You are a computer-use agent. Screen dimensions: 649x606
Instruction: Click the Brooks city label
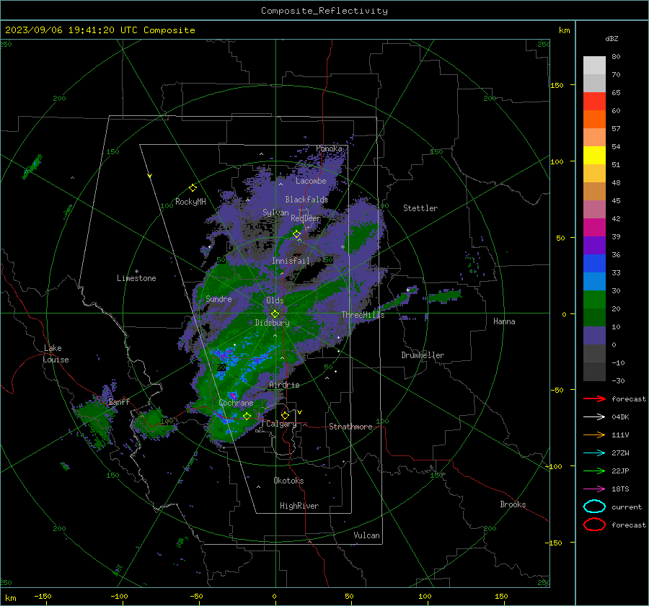coord(513,504)
